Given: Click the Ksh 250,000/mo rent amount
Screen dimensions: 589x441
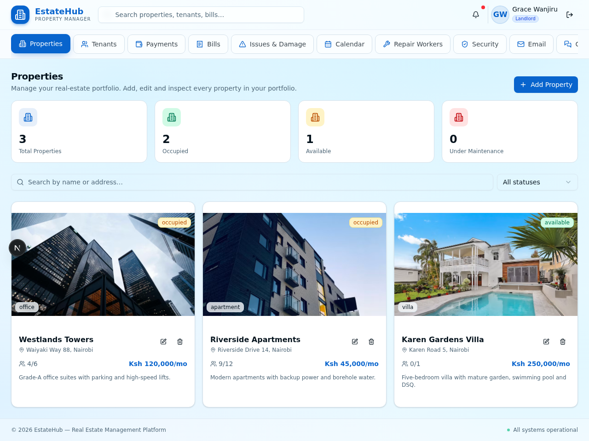Looking at the screenshot, I should (541, 364).
